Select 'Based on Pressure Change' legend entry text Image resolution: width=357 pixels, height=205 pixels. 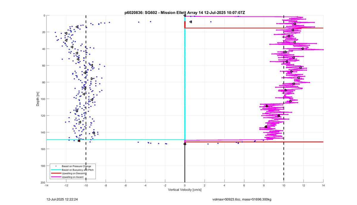pyautogui.click(x=76, y=166)
